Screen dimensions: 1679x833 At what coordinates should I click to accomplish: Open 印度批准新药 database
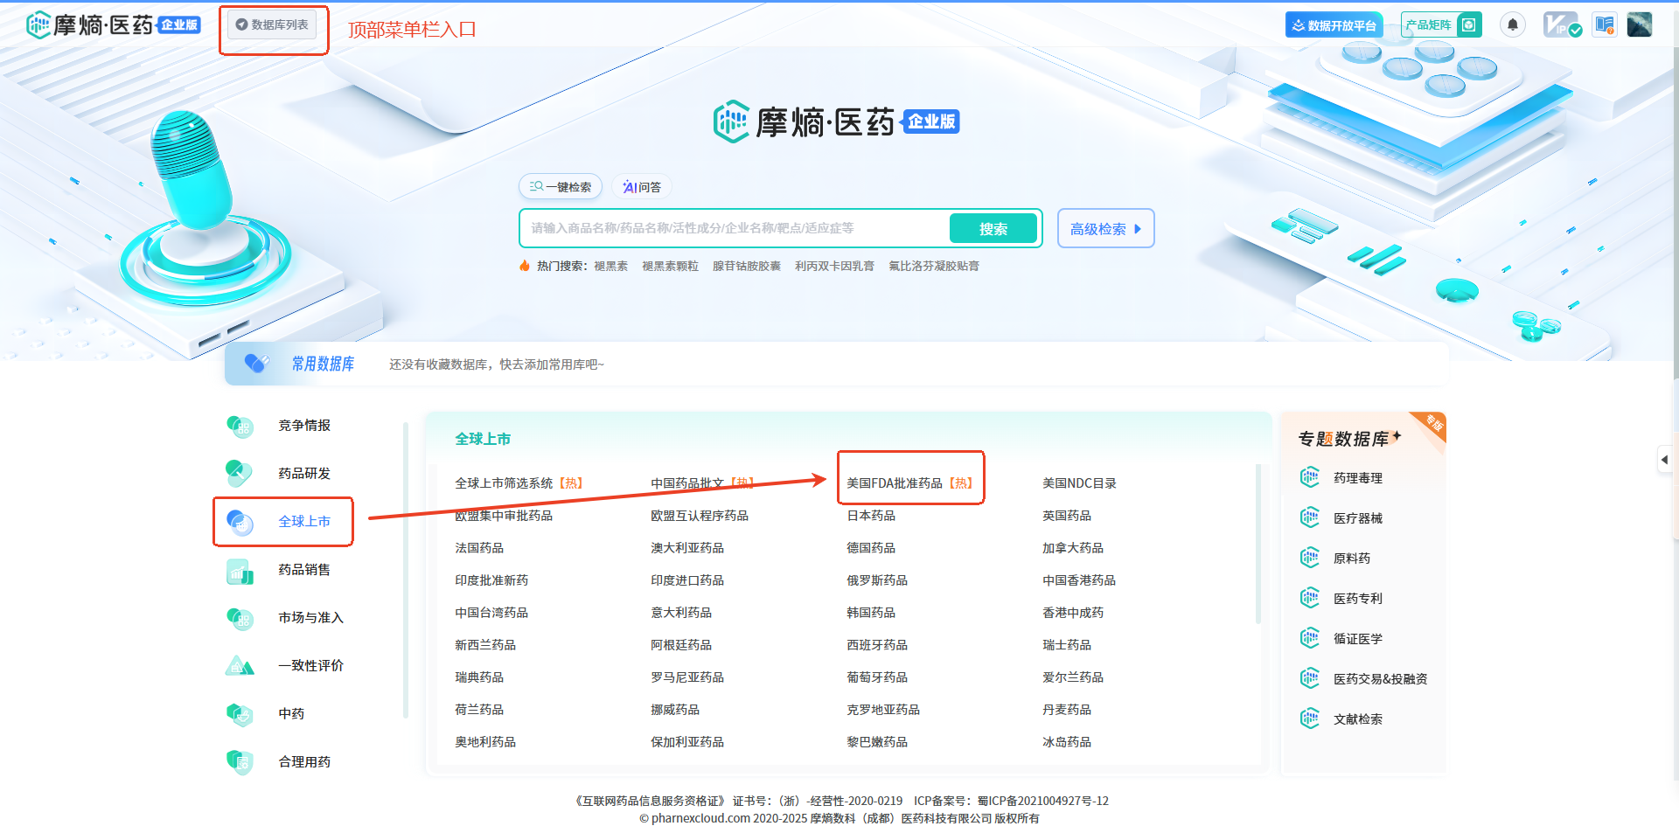tap(491, 580)
